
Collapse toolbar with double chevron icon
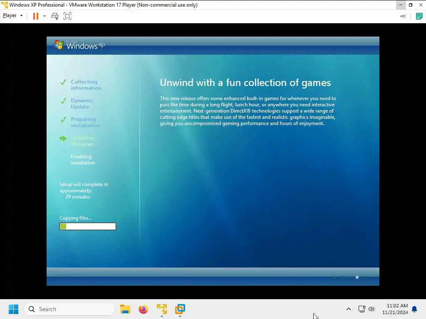pyautogui.click(x=403, y=16)
